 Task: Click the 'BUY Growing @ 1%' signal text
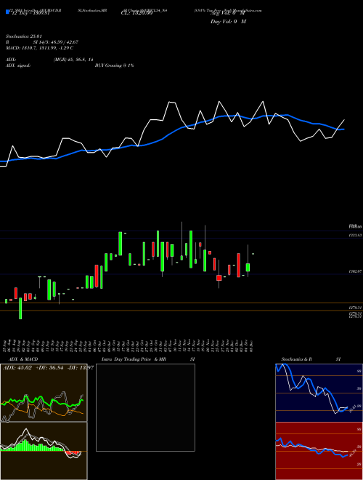114,65
